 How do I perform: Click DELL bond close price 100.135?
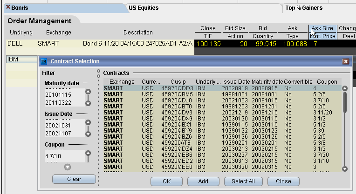tap(209, 44)
